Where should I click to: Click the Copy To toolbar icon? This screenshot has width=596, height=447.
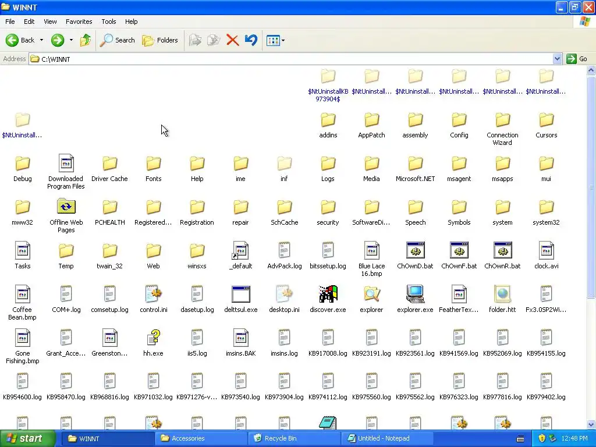pos(214,40)
